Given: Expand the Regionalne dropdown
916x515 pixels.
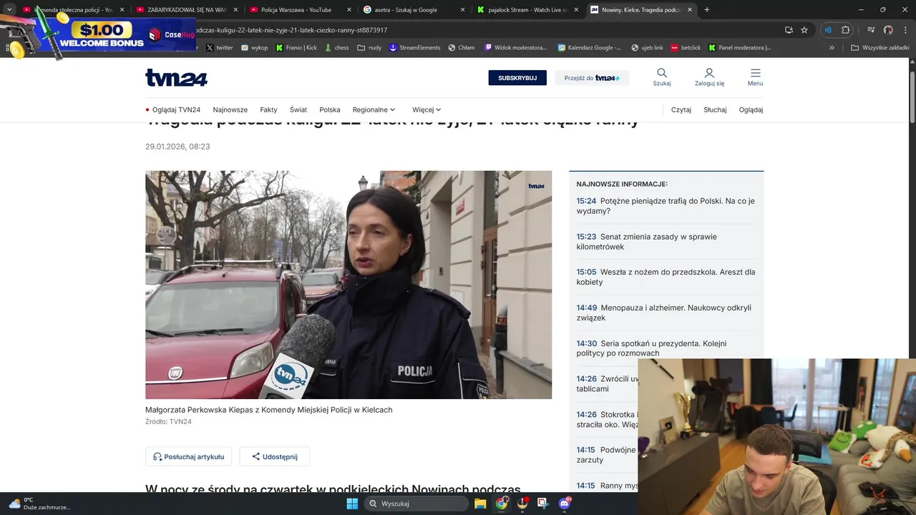Looking at the screenshot, I should (x=374, y=109).
